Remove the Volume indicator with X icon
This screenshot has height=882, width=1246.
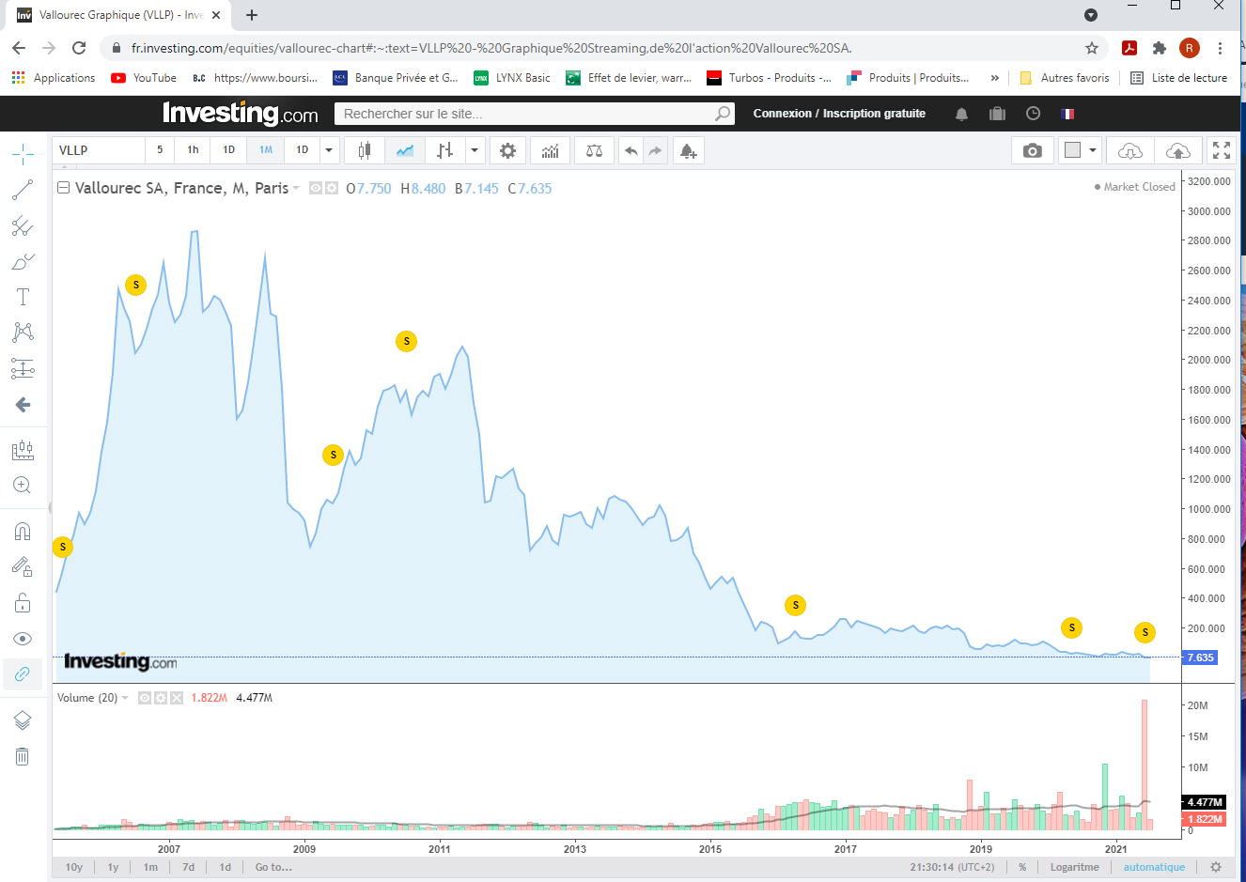176,698
